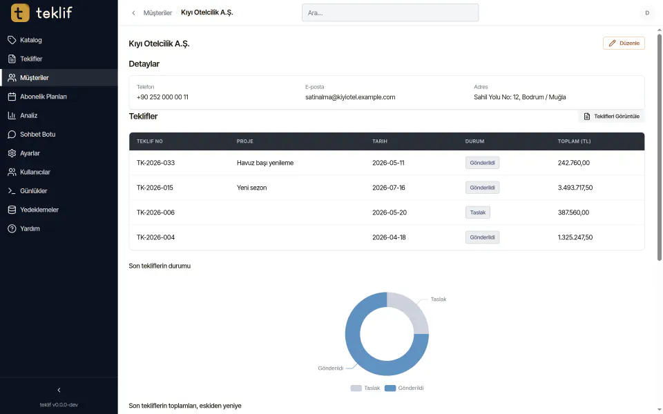This screenshot has width=663, height=414.
Task: Click the Teklifler document icon in sidebar
Action: point(12,59)
